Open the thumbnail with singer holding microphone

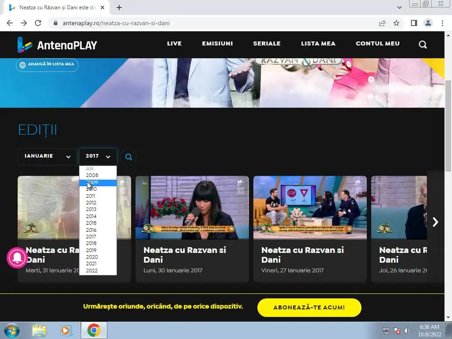(192, 207)
